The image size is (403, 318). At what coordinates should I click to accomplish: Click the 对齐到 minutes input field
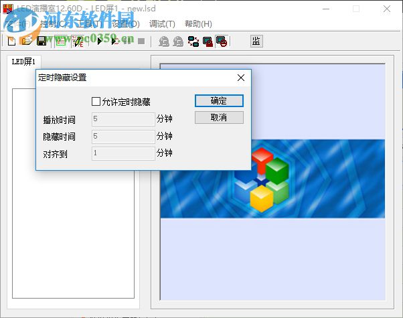coord(123,153)
